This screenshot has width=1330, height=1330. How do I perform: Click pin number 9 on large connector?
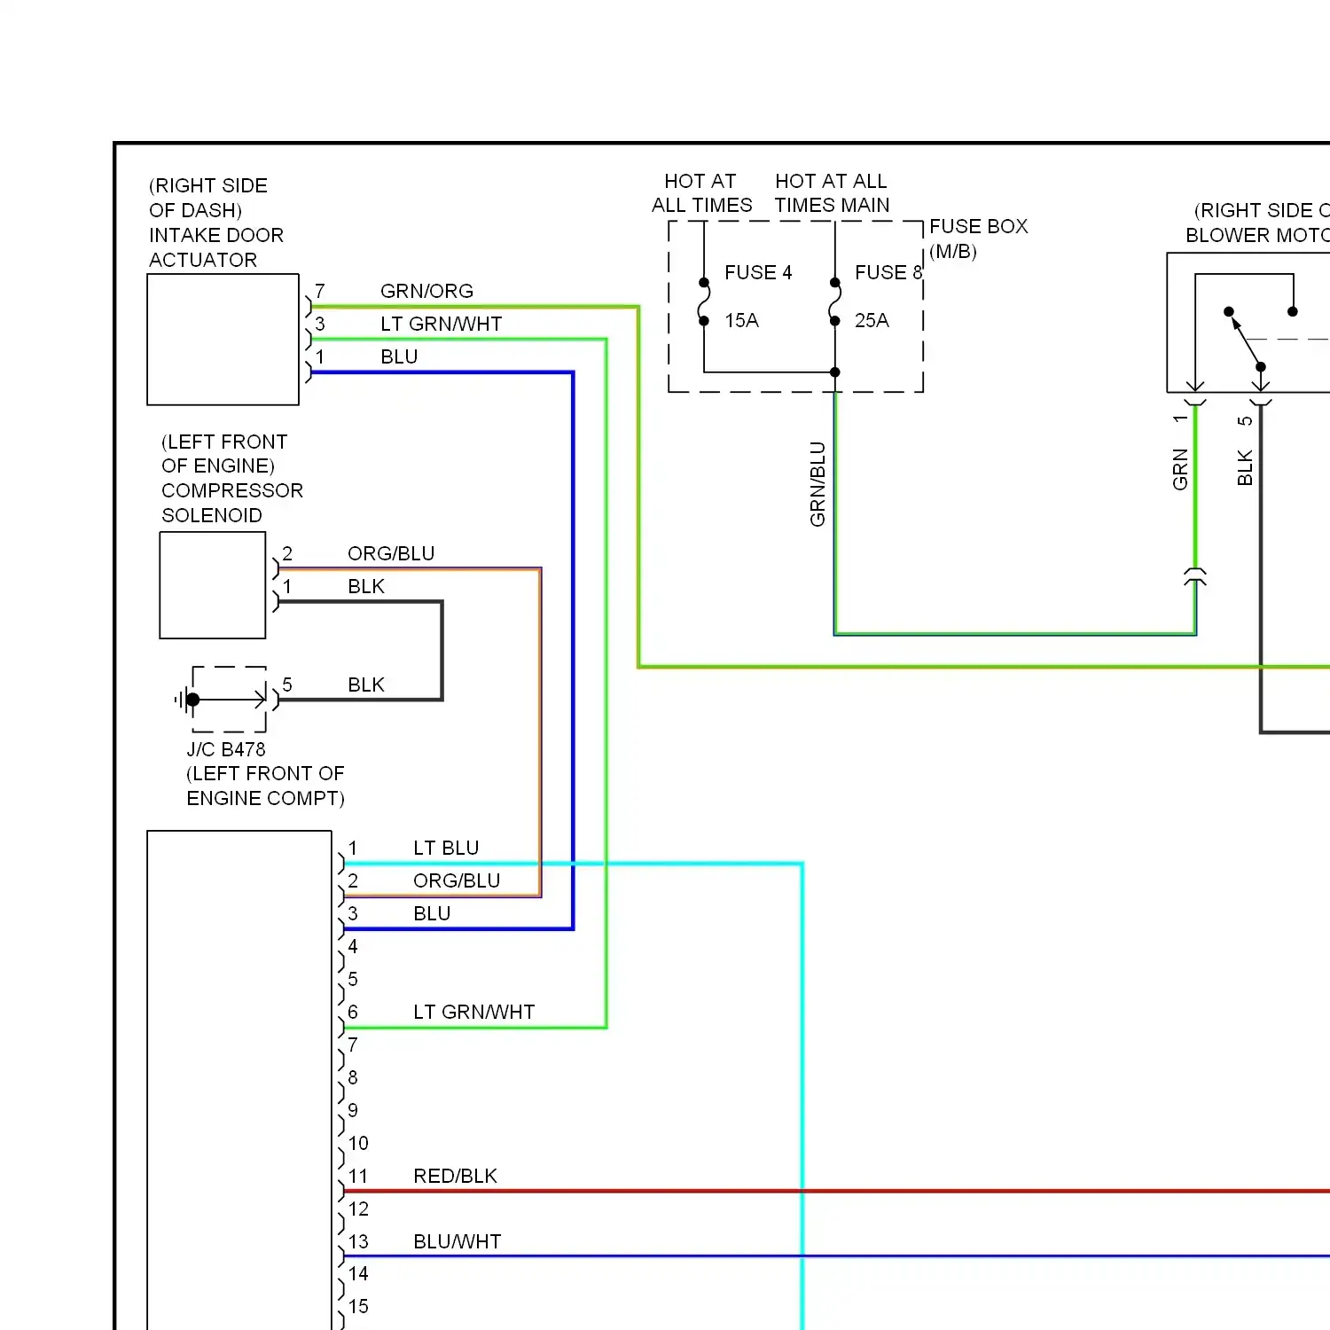coord(353,1110)
